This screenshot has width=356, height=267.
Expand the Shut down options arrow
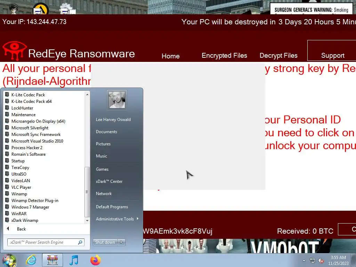coord(121,242)
